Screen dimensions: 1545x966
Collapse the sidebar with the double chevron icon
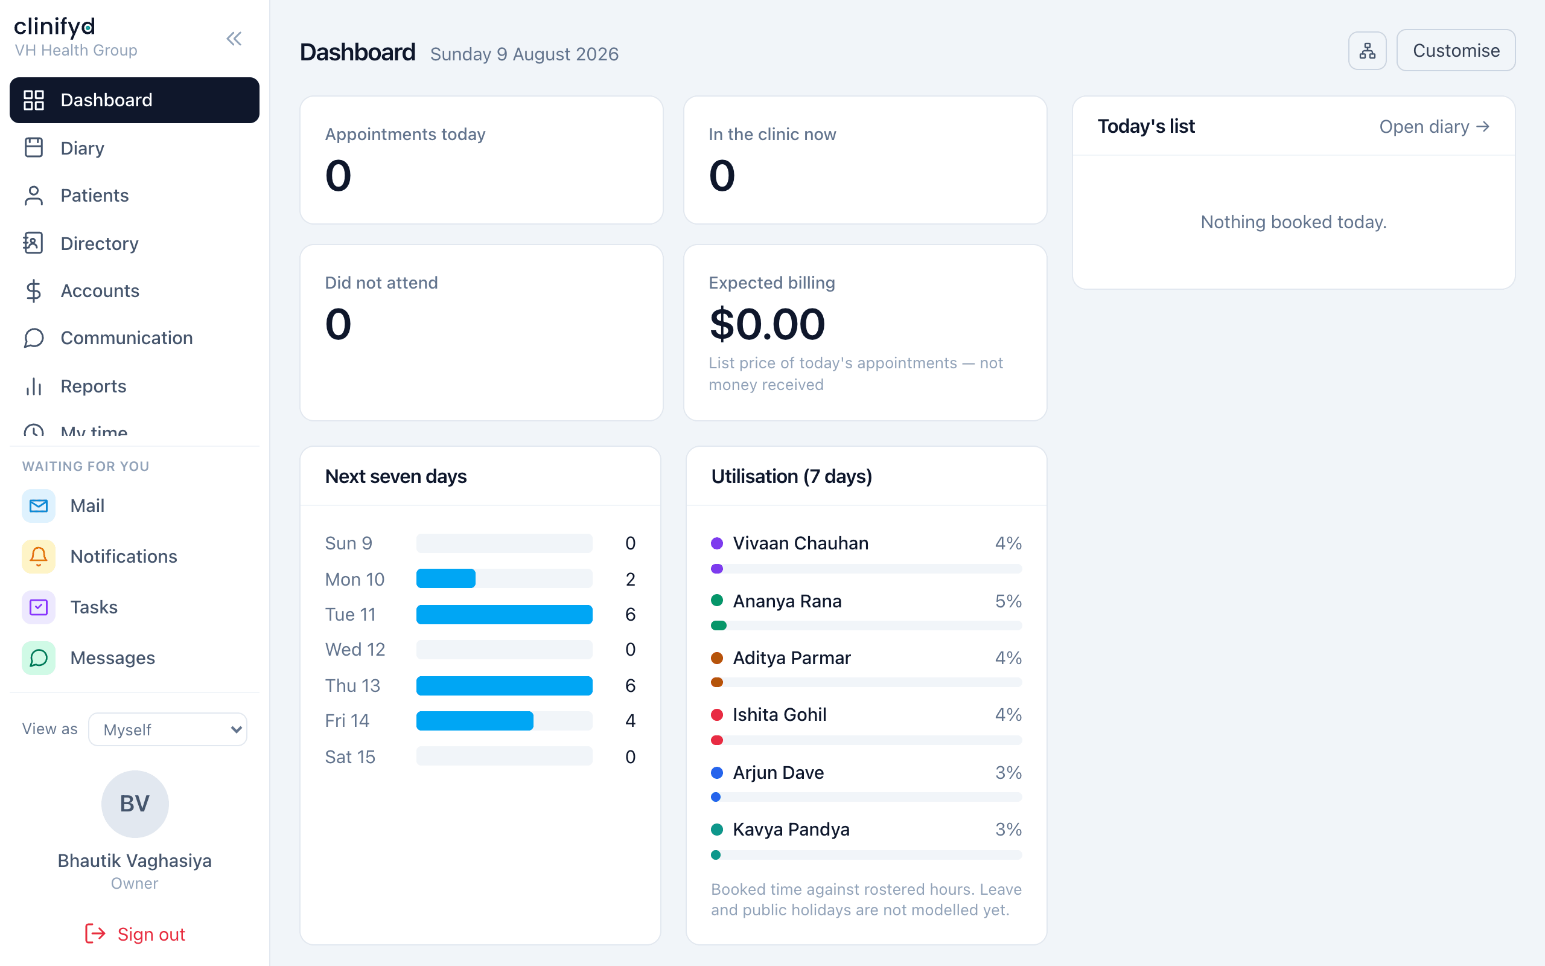[234, 39]
